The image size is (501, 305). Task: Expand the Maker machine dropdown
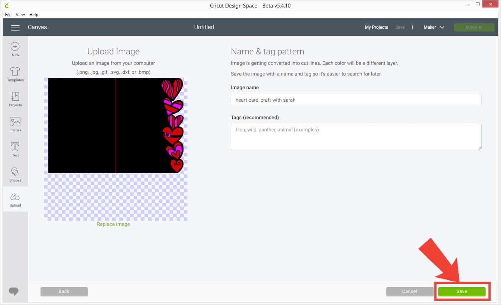tap(434, 27)
